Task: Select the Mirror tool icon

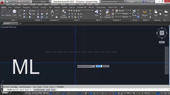Action: click(x=38, y=14)
